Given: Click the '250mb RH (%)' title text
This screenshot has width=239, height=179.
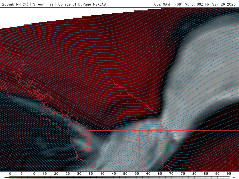Looking at the screenshot, I should [x=15, y=4].
